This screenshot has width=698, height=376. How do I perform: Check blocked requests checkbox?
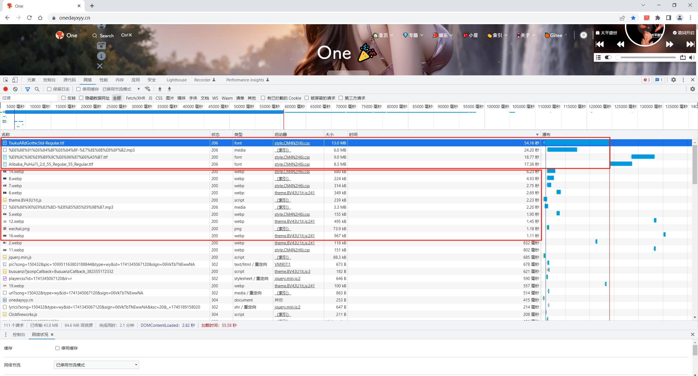pos(307,98)
